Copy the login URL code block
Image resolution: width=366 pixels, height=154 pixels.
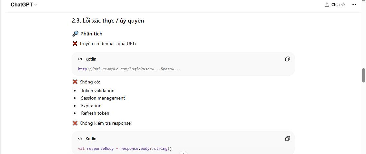pos(287,59)
